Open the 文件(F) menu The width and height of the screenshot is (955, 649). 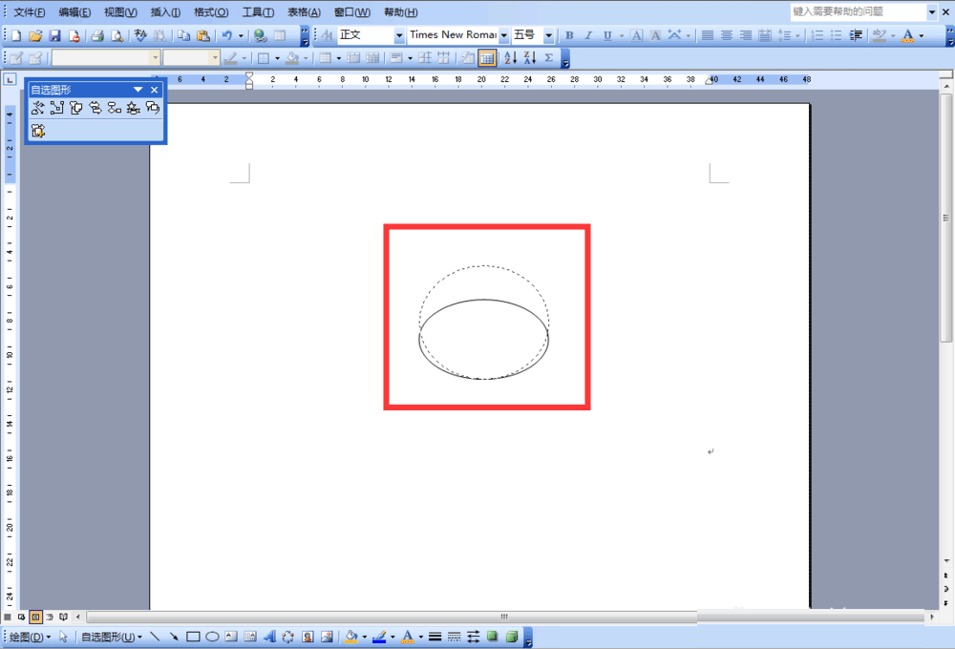[x=30, y=12]
